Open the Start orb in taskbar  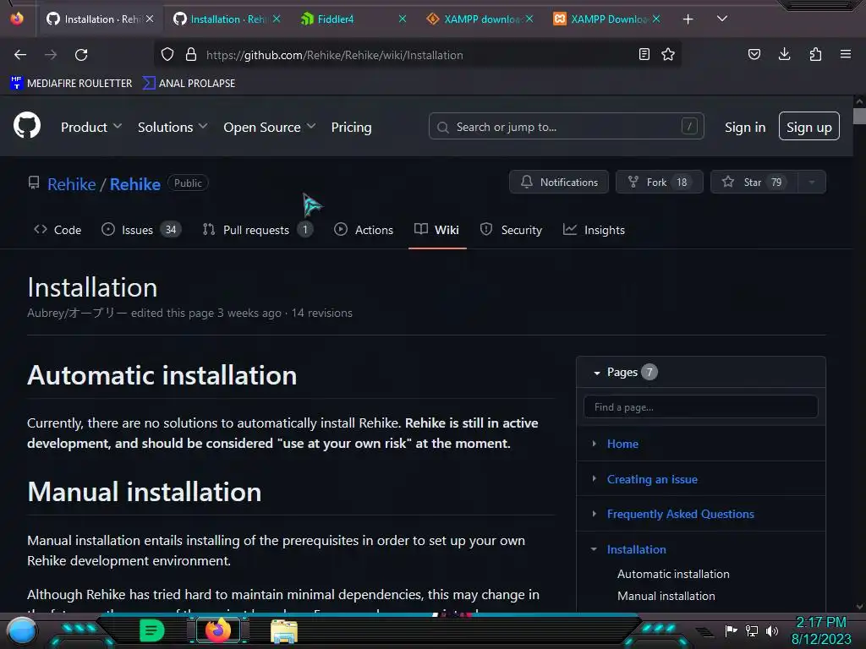pyautogui.click(x=22, y=630)
